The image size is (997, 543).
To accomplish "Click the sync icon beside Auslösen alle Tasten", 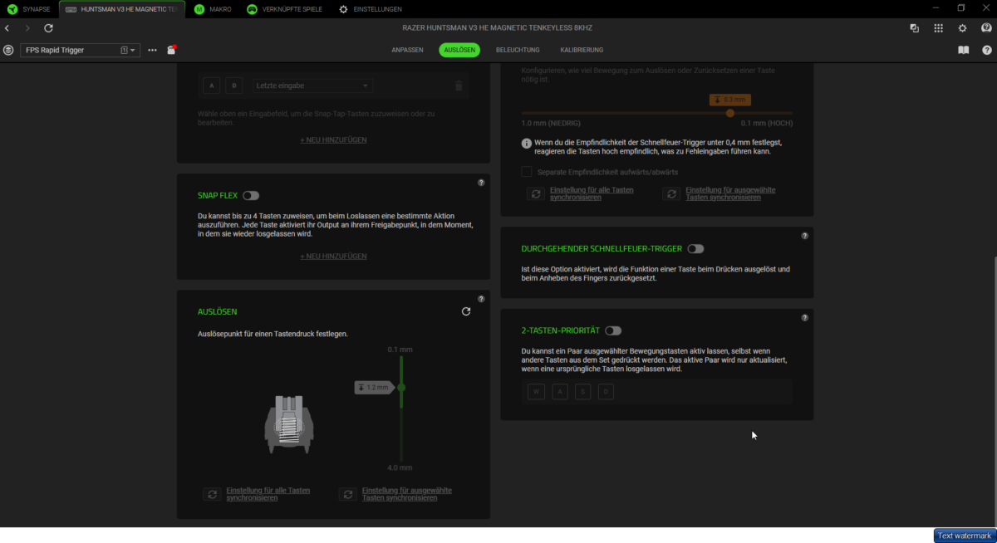I will point(212,494).
